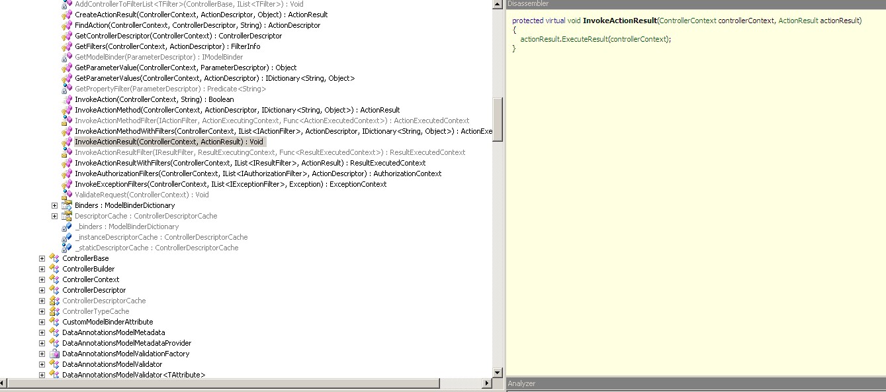Expand the ControllerDescriptor class node
Screen dimensions: 886x392
coord(42,290)
